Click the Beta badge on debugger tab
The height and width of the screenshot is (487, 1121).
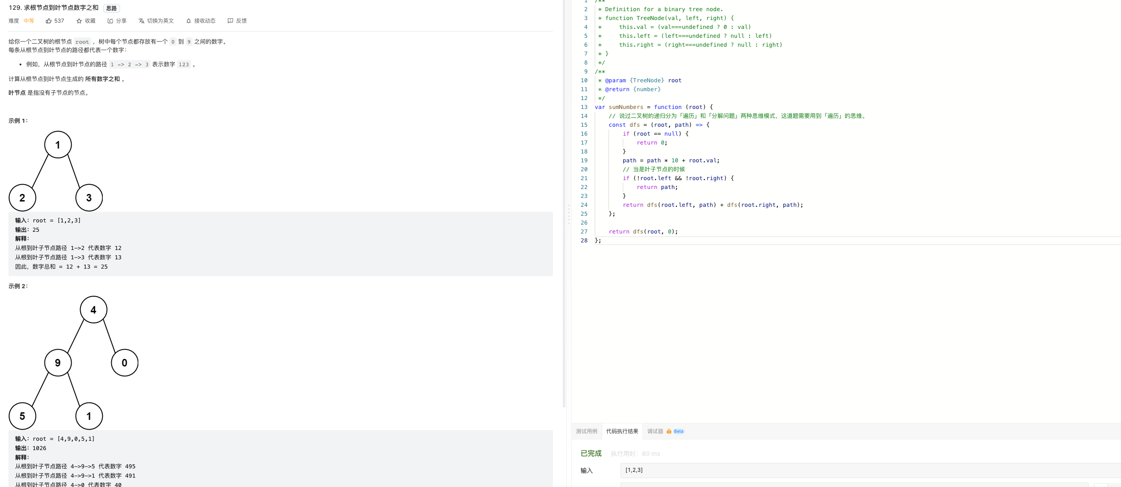click(x=678, y=431)
